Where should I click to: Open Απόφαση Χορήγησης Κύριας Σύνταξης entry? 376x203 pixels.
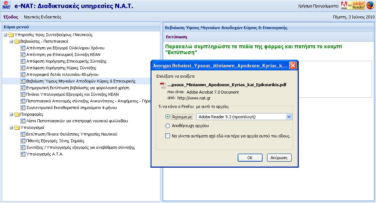pyautogui.click(x=61, y=68)
